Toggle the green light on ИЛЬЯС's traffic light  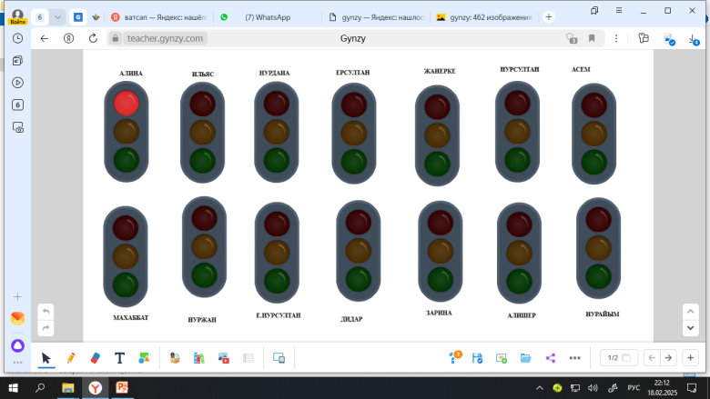tap(202, 161)
